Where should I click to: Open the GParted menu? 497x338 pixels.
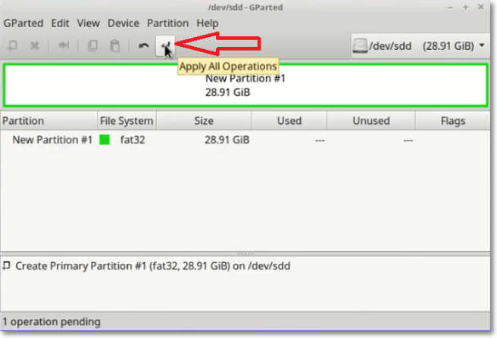(x=23, y=23)
